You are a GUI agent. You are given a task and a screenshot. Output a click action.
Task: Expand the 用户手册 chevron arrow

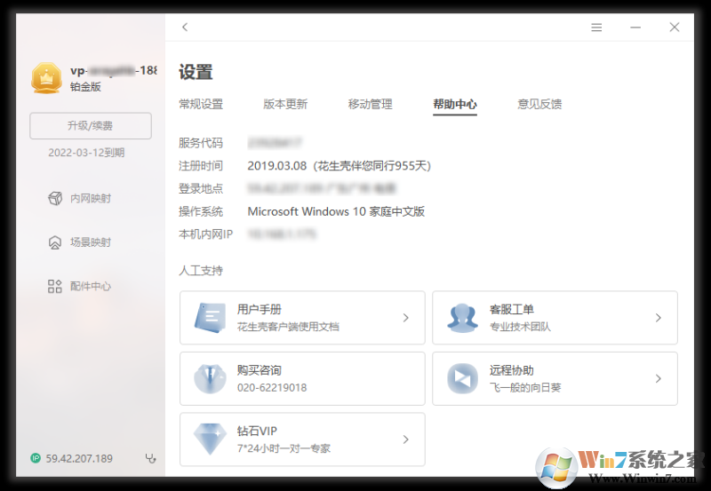click(x=406, y=318)
